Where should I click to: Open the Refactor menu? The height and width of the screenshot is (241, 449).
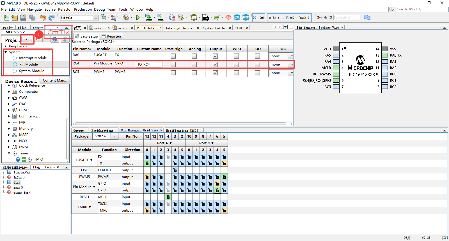65,9
